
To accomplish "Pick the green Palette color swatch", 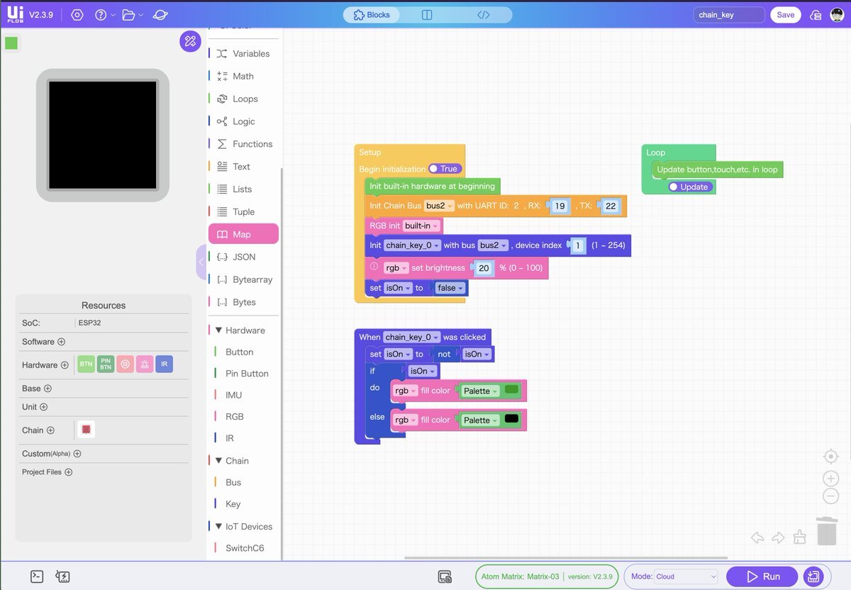I will pyautogui.click(x=511, y=390).
